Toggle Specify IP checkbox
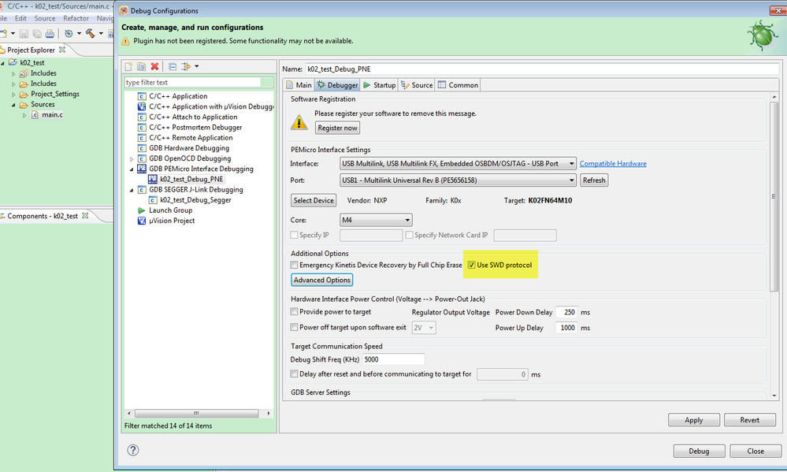Image resolution: width=787 pixels, height=472 pixels. click(294, 235)
